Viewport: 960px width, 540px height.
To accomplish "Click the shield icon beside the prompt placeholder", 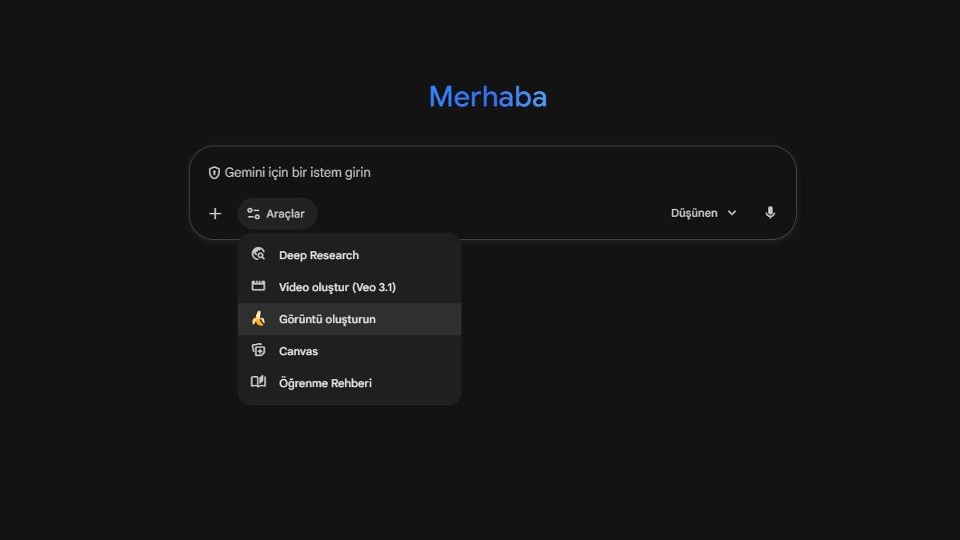I will [214, 173].
